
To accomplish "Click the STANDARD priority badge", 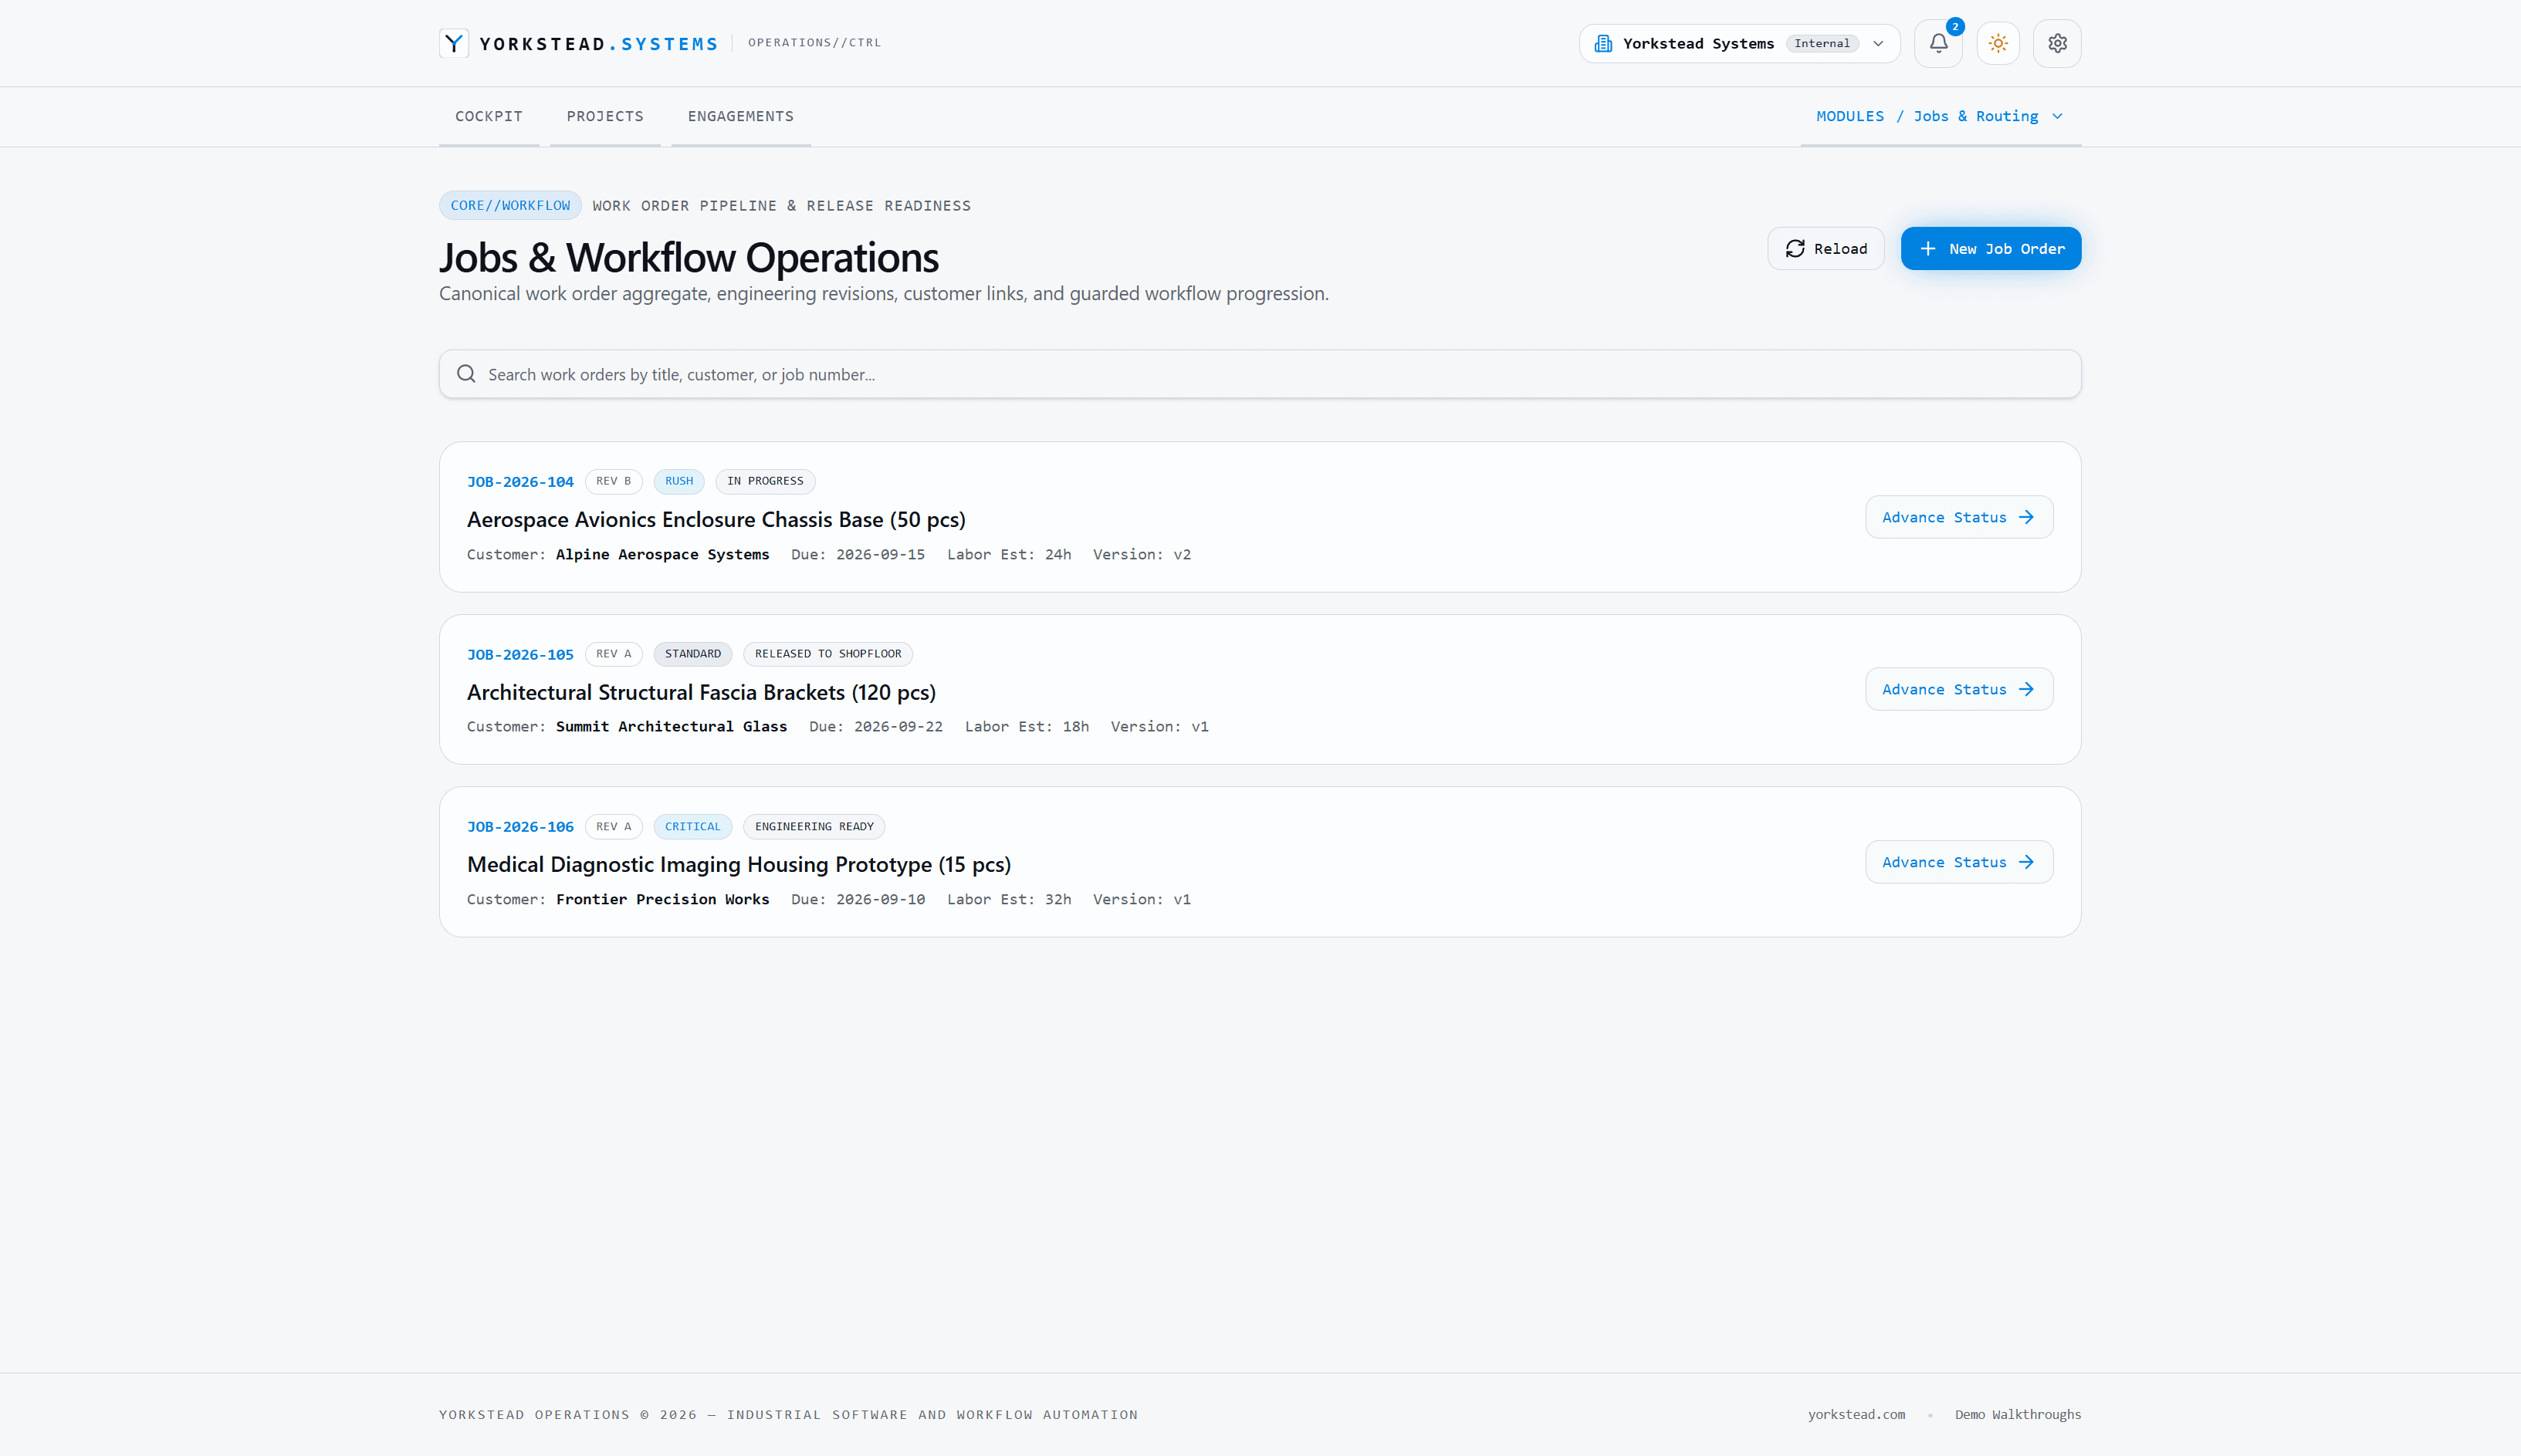I will pos(692,654).
